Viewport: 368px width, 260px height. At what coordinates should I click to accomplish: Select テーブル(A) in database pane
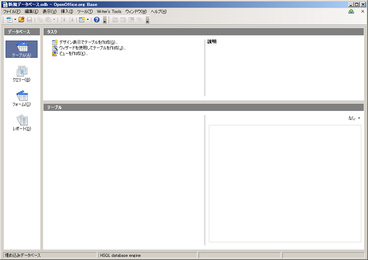22,49
